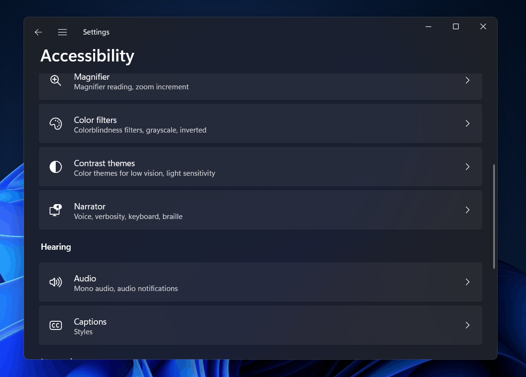Open the hamburger navigation menu
The image size is (526, 377).
point(62,32)
